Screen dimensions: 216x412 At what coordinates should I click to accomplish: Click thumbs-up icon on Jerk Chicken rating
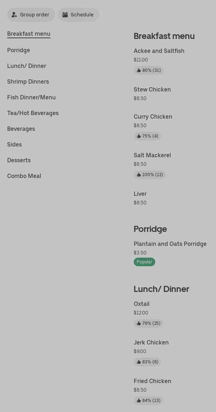tap(139, 362)
